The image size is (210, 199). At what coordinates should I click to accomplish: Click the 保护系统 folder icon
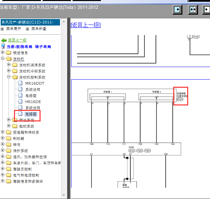coord(9,150)
